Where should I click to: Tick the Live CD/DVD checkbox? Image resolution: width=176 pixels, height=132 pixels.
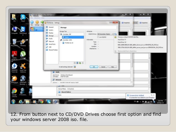point(98,37)
